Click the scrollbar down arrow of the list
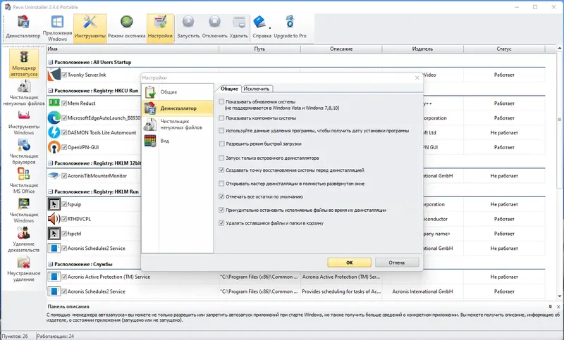Viewport: 564px width, 340px height. click(x=559, y=296)
